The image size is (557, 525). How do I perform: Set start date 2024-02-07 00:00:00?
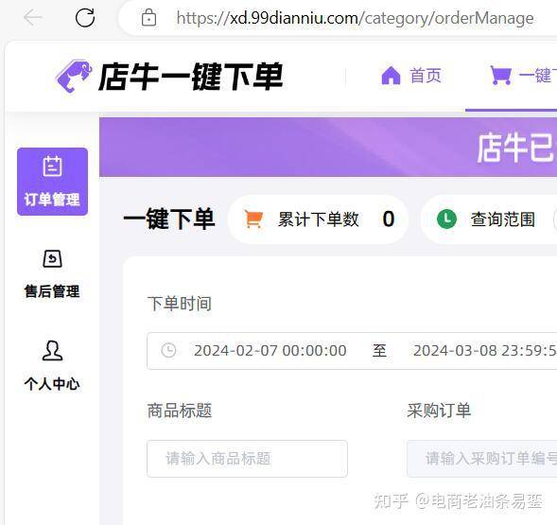270,351
